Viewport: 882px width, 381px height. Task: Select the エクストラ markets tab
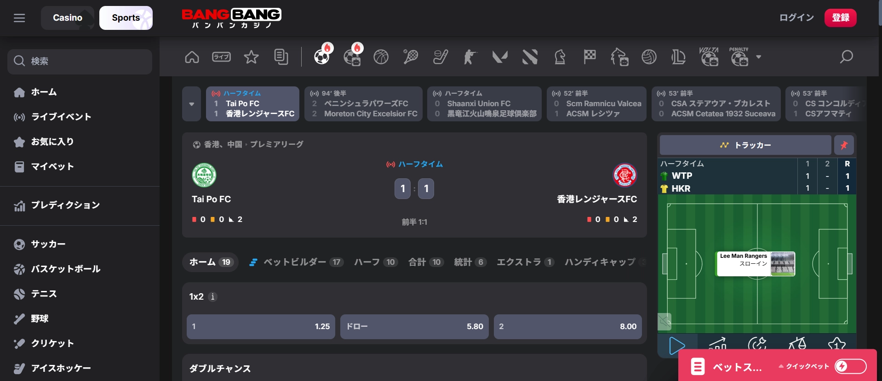tap(525, 262)
